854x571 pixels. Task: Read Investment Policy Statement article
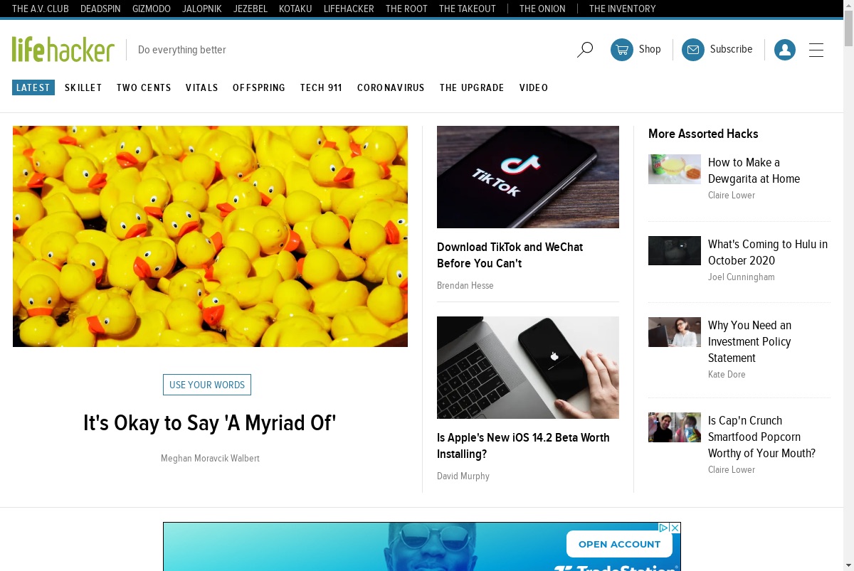pos(749,342)
